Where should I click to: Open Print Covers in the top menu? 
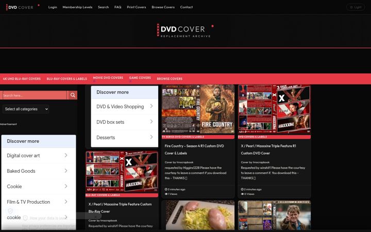[136, 7]
